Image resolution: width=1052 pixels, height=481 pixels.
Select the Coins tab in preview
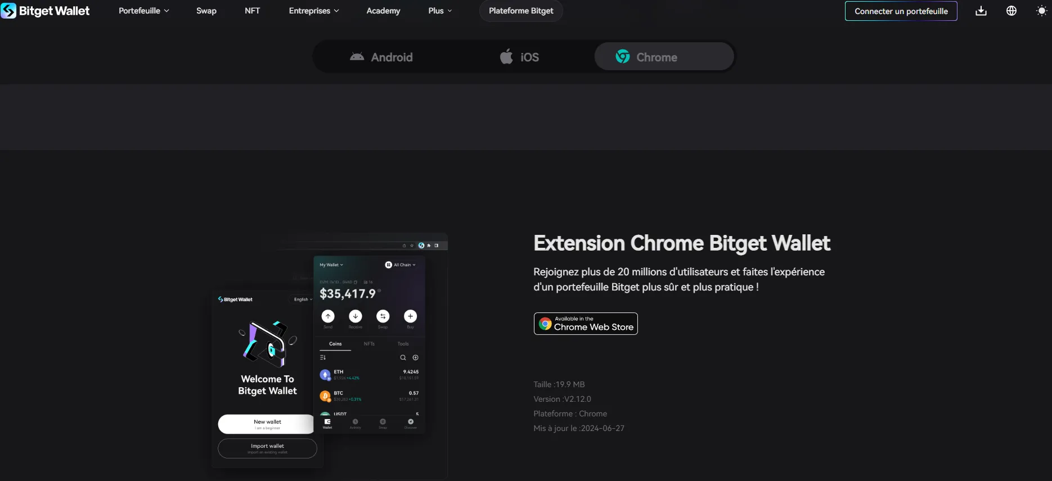(x=335, y=344)
